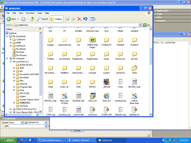Select the cd32.exe file icon

point(92,96)
